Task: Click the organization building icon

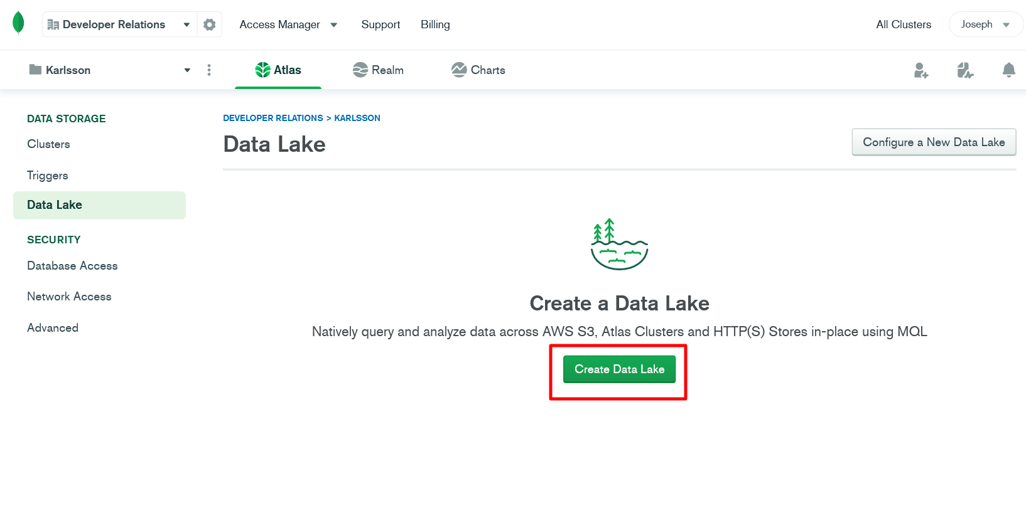Action: pos(53,24)
